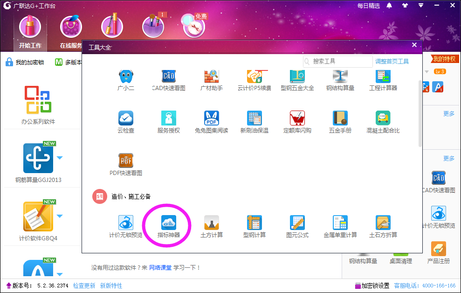Switch to the 在线服务 tab

71,32
